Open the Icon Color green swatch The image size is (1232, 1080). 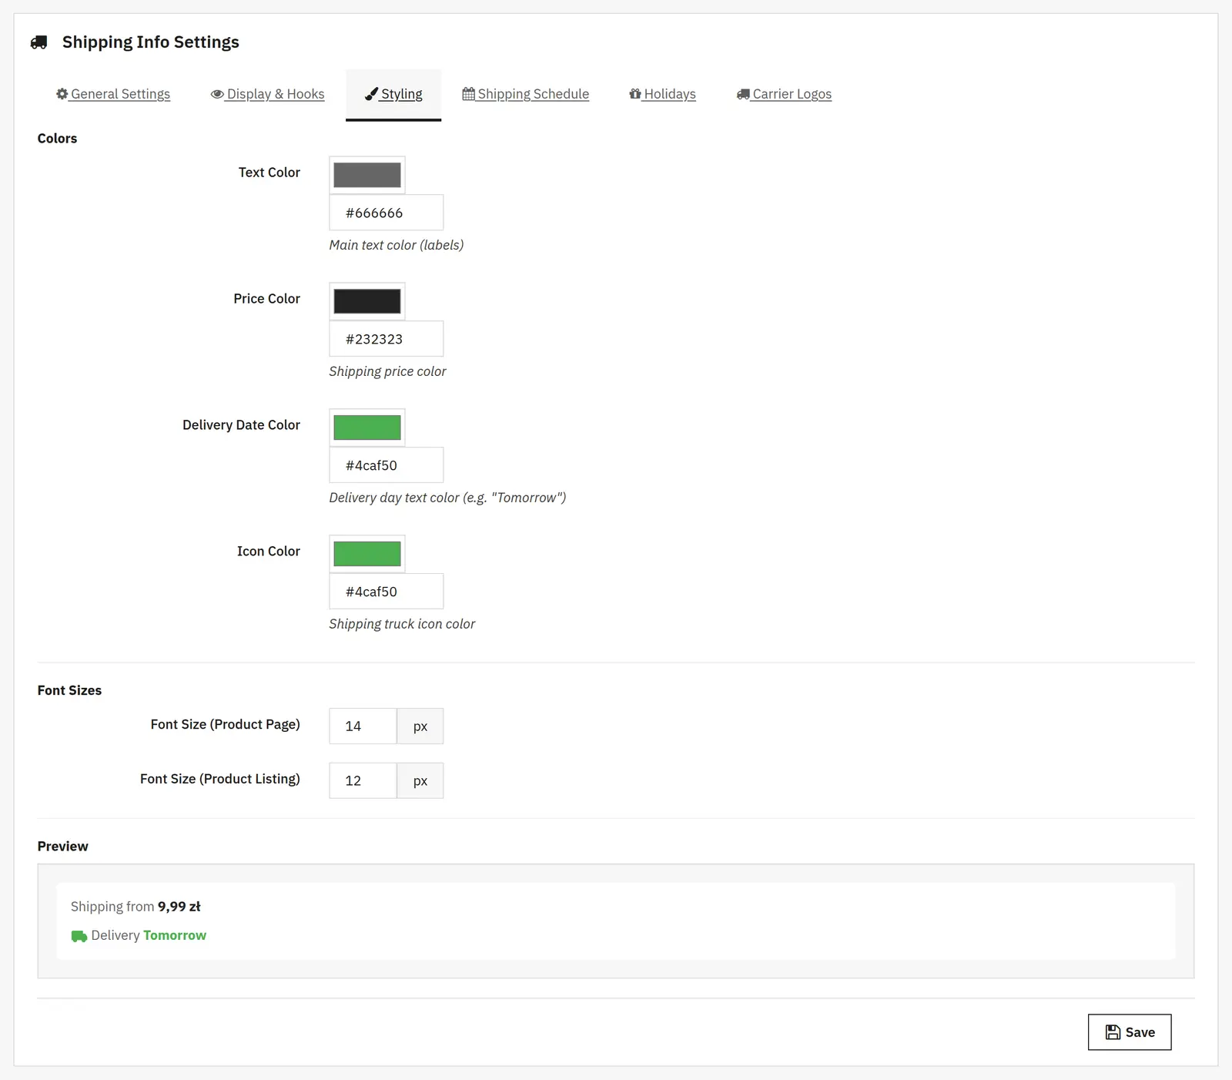pyautogui.click(x=367, y=554)
